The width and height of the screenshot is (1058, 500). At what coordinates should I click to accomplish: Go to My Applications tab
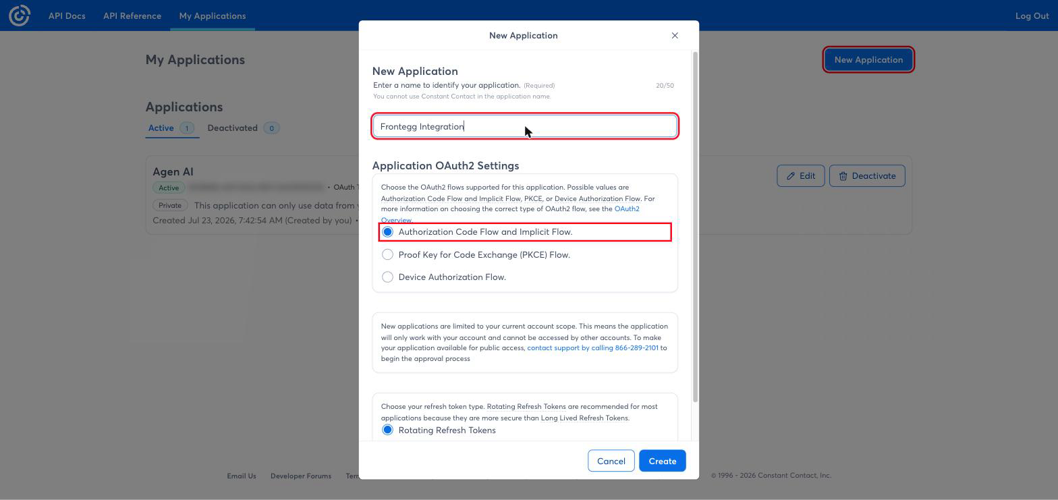(213, 16)
